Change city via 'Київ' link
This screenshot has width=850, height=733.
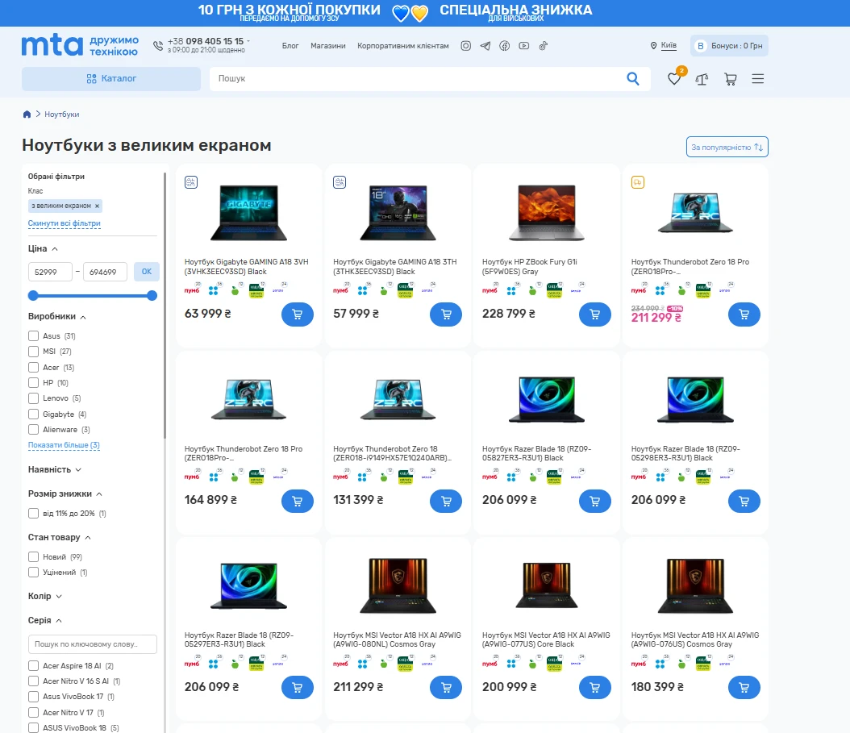click(669, 45)
